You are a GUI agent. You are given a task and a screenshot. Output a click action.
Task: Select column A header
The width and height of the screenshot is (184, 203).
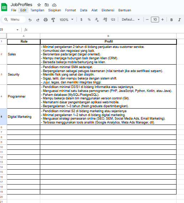pyautogui.click(x=23, y=36)
